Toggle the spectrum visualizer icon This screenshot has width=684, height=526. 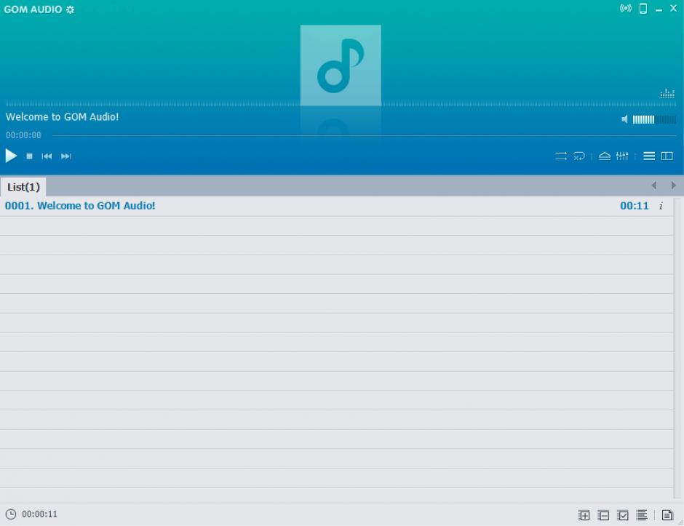[667, 93]
